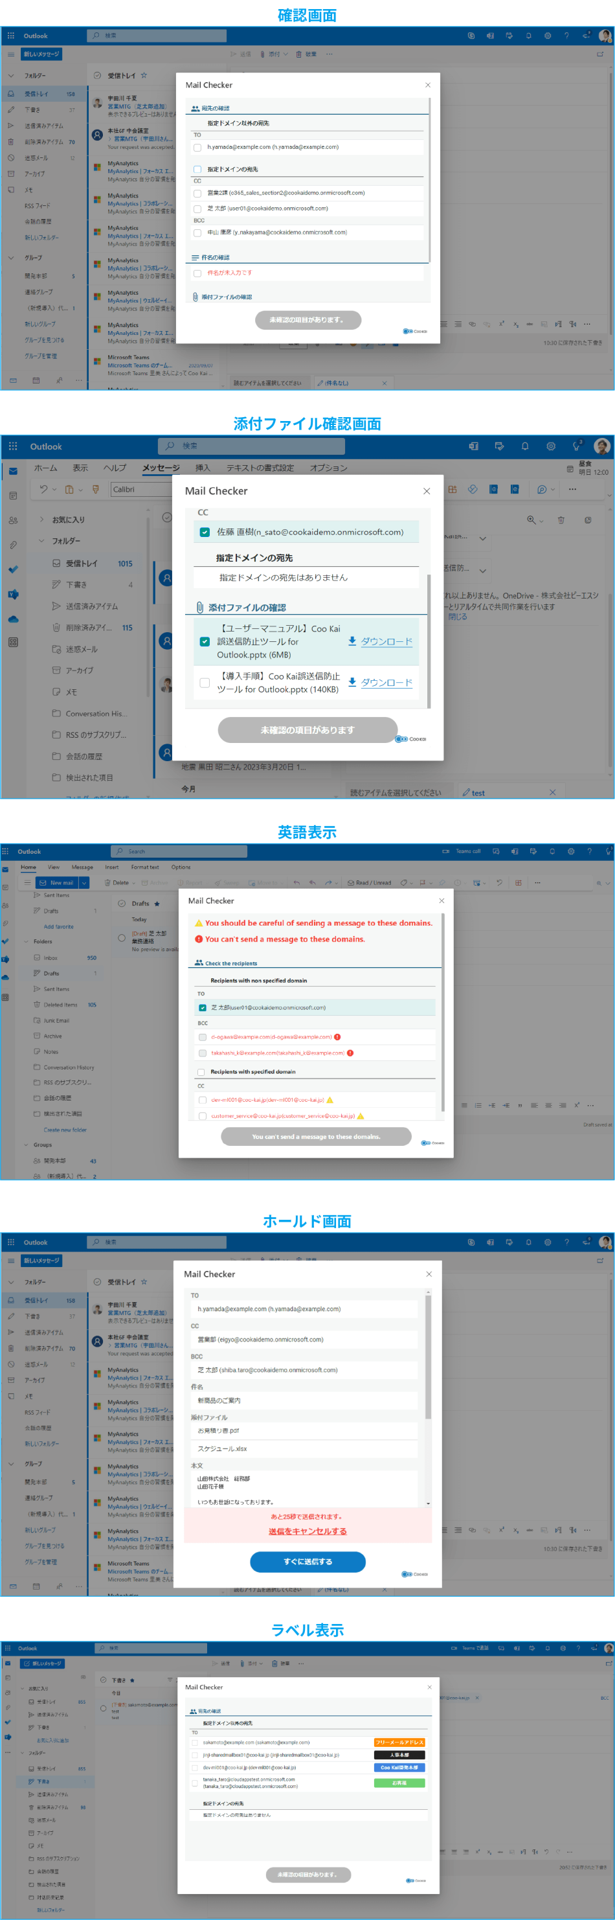615x1920 pixels.
Task: Open the 挿入 ribbon tab
Action: tap(203, 468)
